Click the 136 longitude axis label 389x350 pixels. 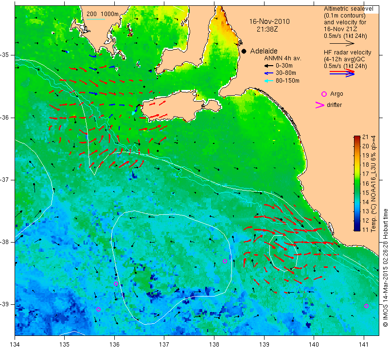(114, 344)
